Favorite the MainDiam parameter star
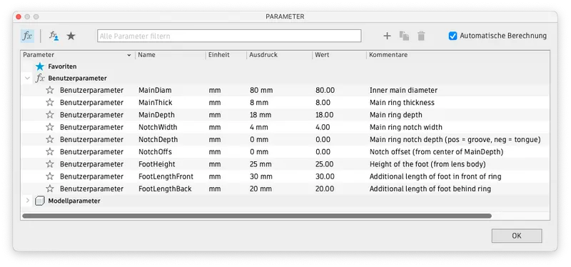Screen dimensions: 571x267 pos(50,90)
